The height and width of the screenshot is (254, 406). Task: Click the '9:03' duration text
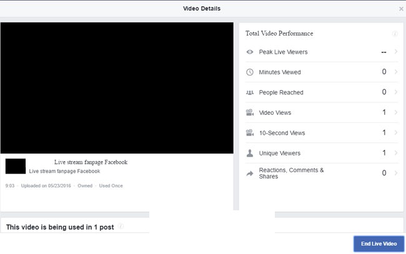(10, 186)
